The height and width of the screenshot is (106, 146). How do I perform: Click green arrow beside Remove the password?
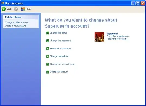tap(48, 49)
